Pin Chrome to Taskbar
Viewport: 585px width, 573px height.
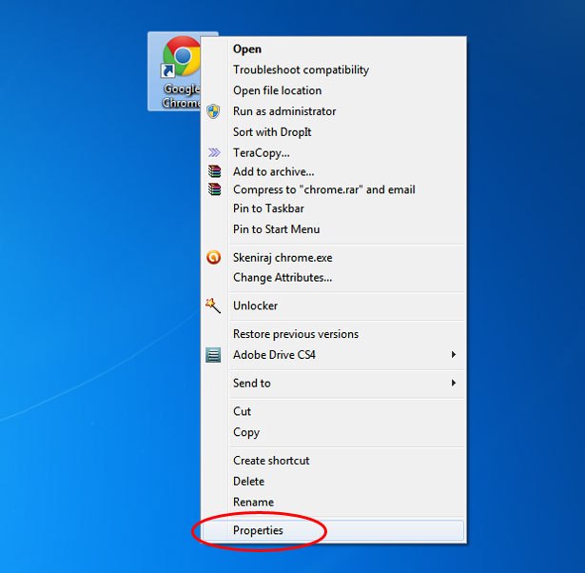(x=268, y=208)
